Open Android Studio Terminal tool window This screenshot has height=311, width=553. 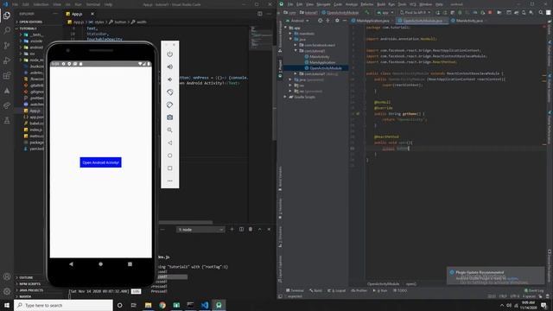click(x=296, y=290)
